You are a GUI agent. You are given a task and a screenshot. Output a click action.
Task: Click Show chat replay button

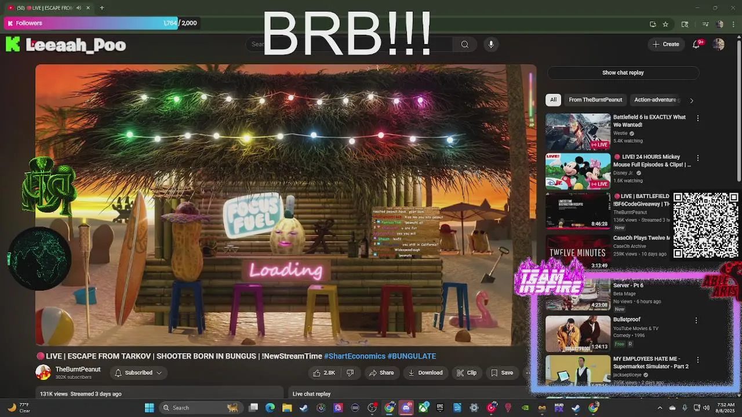coord(623,72)
